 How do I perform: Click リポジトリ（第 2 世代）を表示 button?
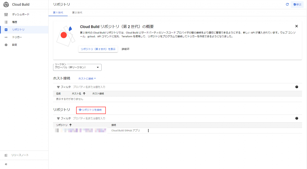click(x=98, y=49)
